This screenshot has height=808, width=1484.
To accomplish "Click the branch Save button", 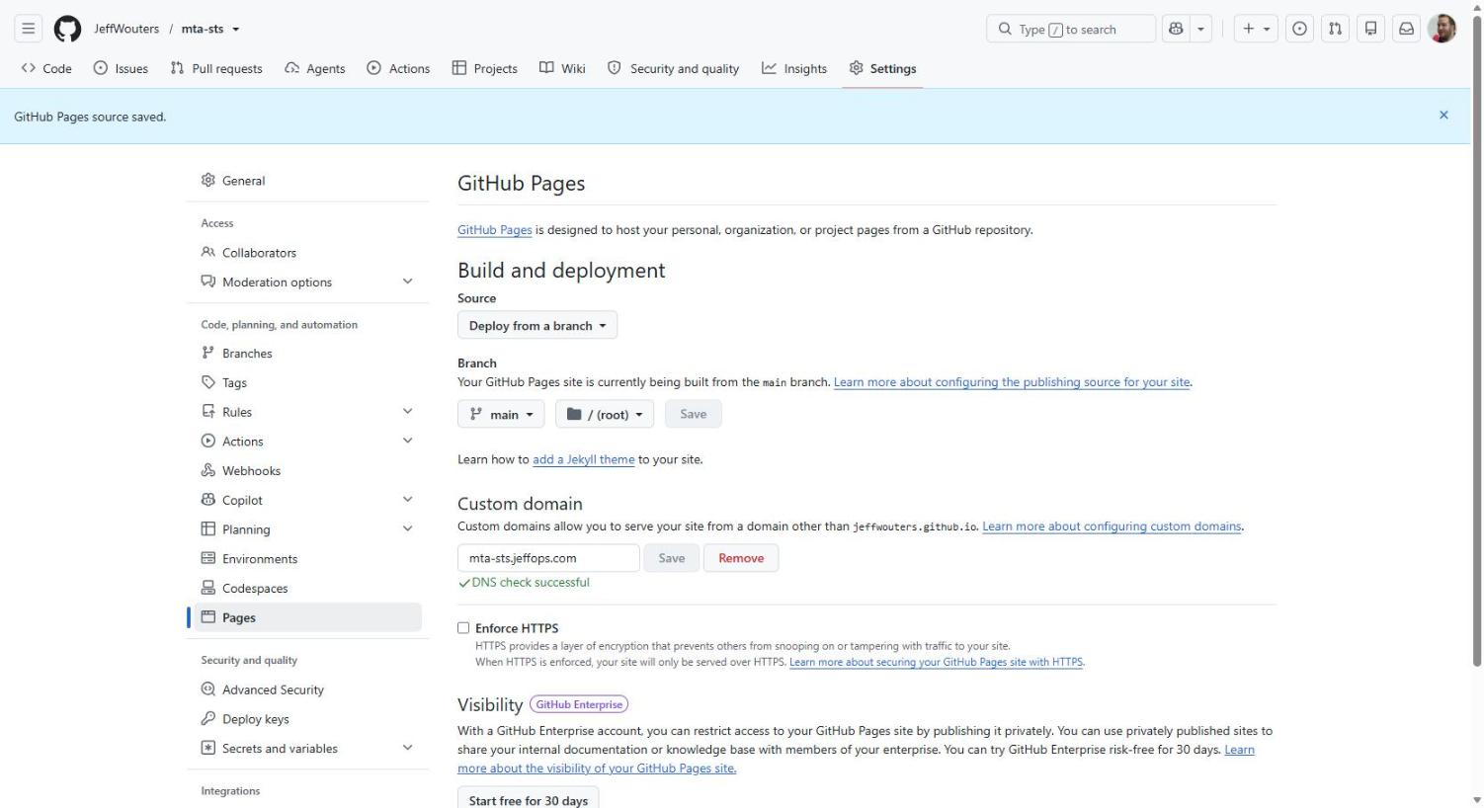I will click(694, 414).
